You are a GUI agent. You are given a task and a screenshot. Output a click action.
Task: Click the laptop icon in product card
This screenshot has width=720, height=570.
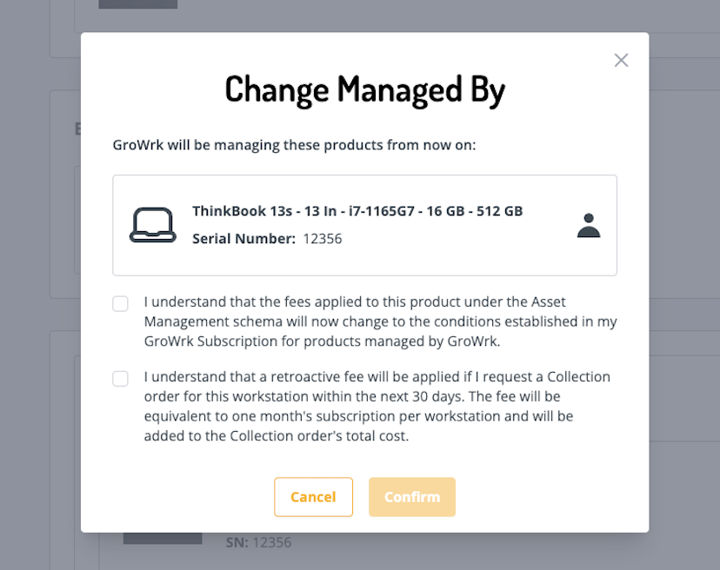152,225
